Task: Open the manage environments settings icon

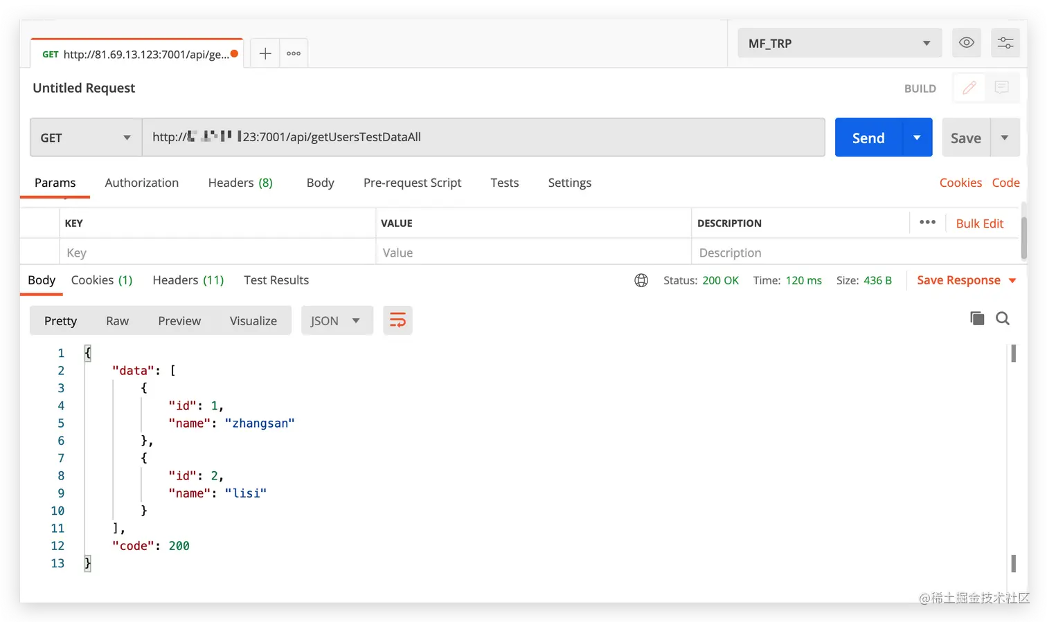Action: (1005, 43)
